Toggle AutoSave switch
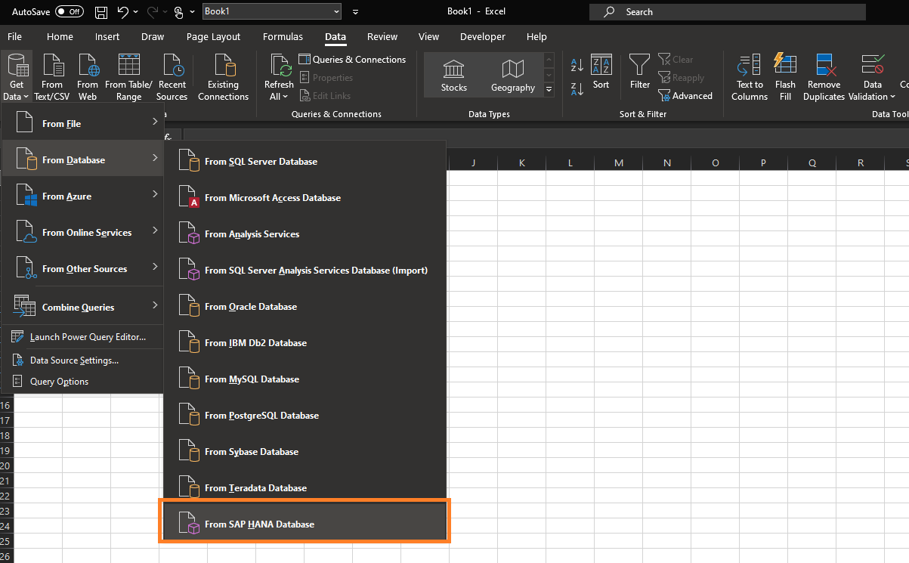Image resolution: width=909 pixels, height=563 pixels. (70, 12)
